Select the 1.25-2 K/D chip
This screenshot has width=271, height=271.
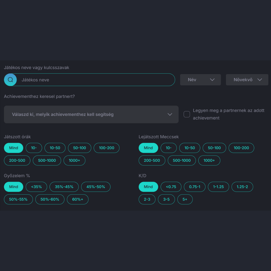point(242,187)
